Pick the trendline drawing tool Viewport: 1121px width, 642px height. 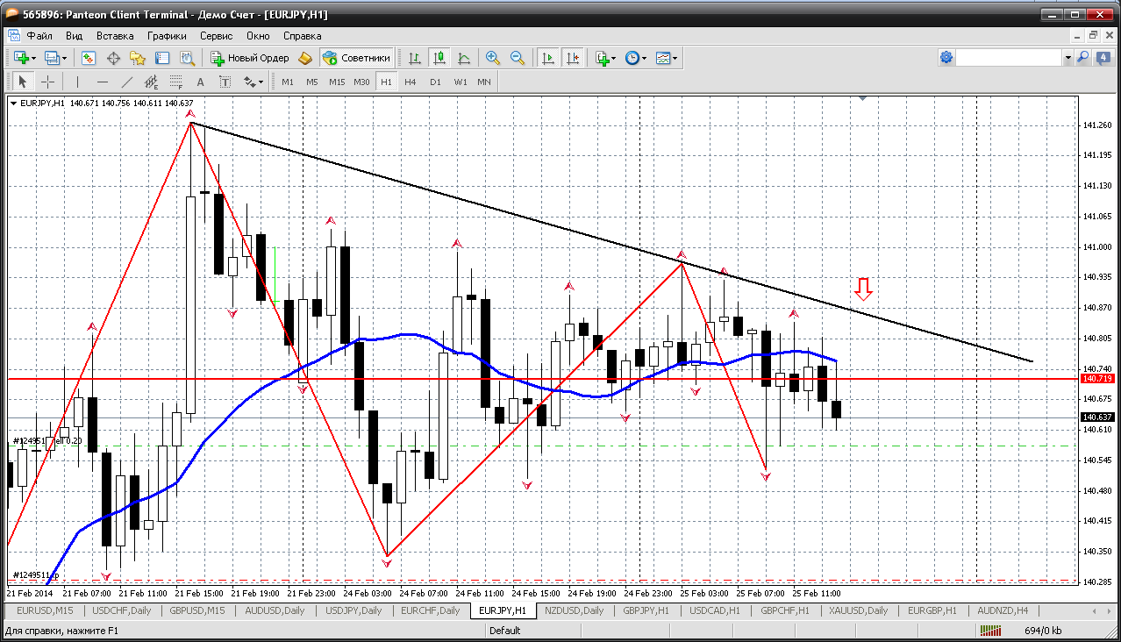tap(126, 82)
